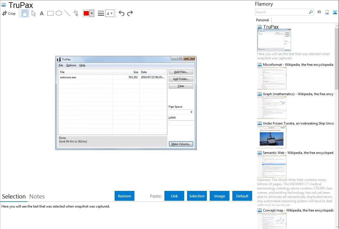Click the Semantic Web snapshot title text
Viewport: 339px width, 229px height.
tap(298, 153)
